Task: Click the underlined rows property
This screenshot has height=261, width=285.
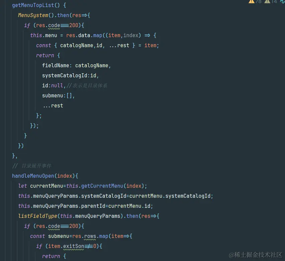Action: pyautogui.click(x=90, y=236)
